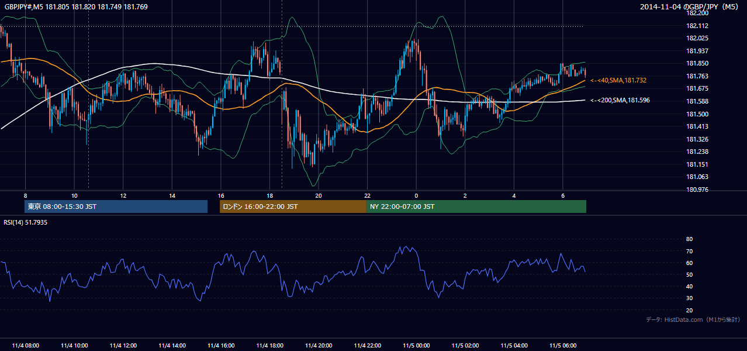The width and height of the screenshot is (747, 351).
Task: Click the 2014-11-04 GBP/JPY (M5) title
Action: (690, 6)
